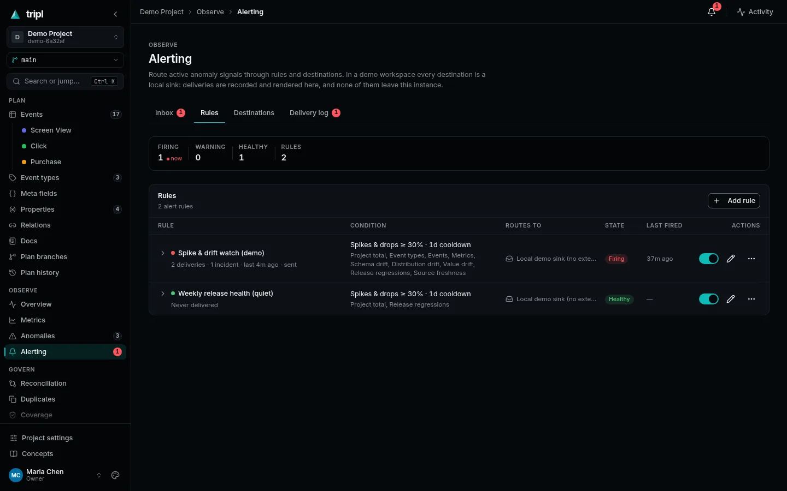
Task: Open the main branch dropdown
Action: pyautogui.click(x=65, y=60)
